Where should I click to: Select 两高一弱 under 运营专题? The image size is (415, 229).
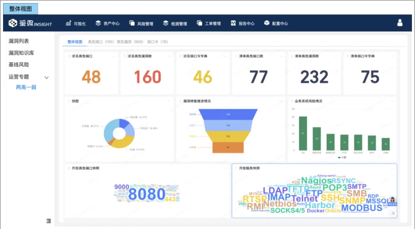(x=26, y=87)
